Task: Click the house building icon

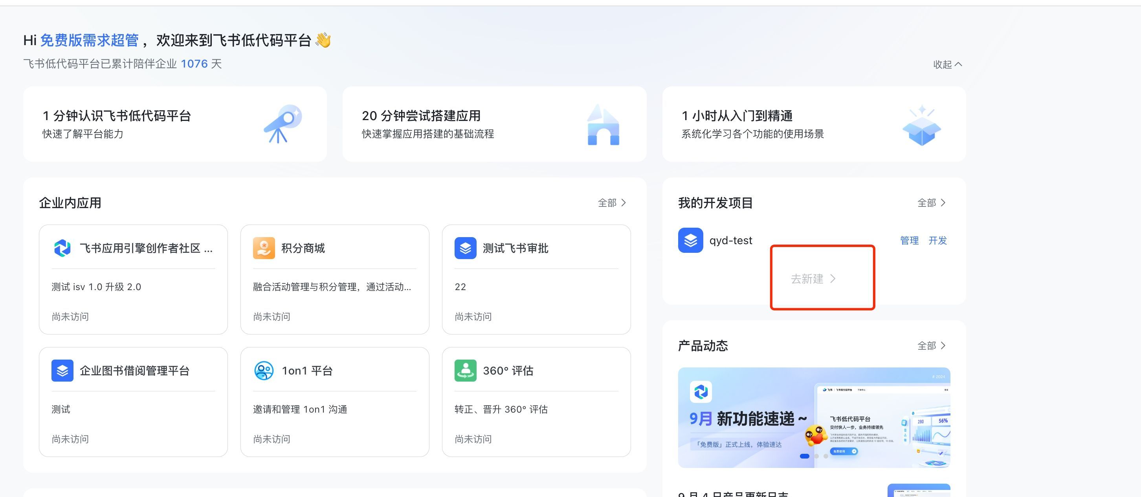Action: pyautogui.click(x=603, y=124)
